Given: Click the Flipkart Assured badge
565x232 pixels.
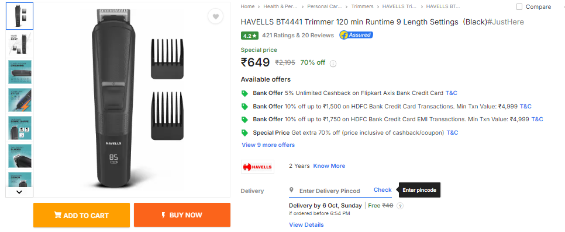Looking at the screenshot, I should [x=356, y=35].
